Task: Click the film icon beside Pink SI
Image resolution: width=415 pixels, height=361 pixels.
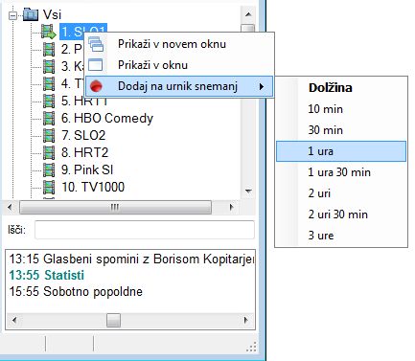Action: [49, 169]
